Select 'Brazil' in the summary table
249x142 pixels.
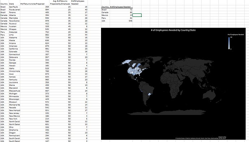pyautogui.click(x=104, y=10)
